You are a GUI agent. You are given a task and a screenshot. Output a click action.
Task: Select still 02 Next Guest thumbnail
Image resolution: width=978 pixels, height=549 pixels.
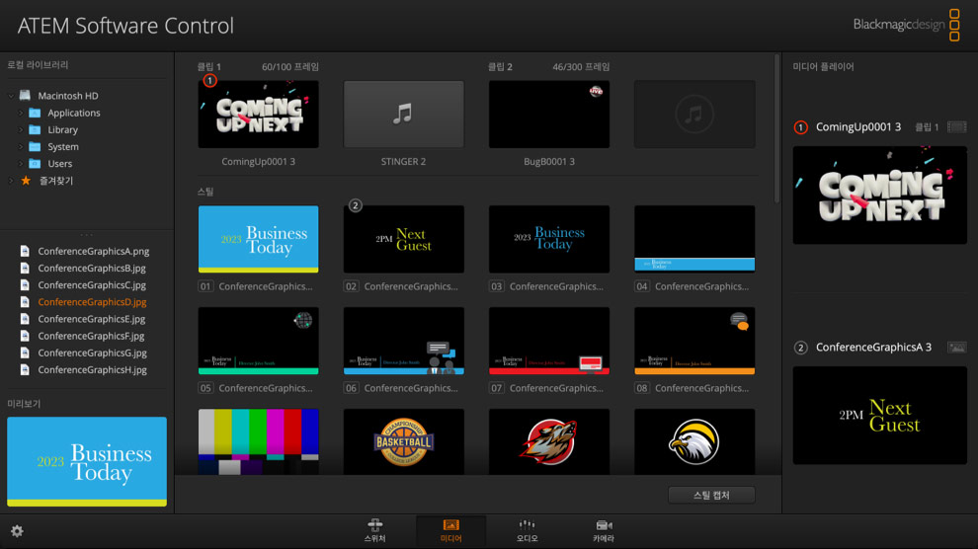click(x=403, y=239)
